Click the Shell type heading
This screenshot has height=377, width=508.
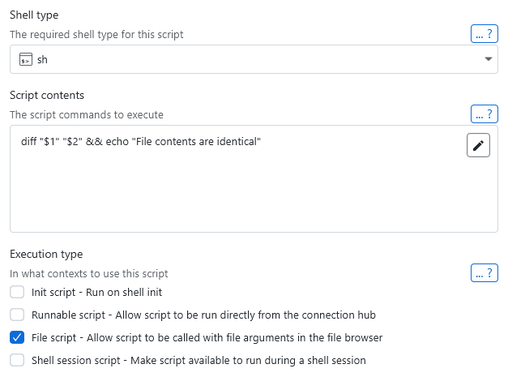coord(34,15)
